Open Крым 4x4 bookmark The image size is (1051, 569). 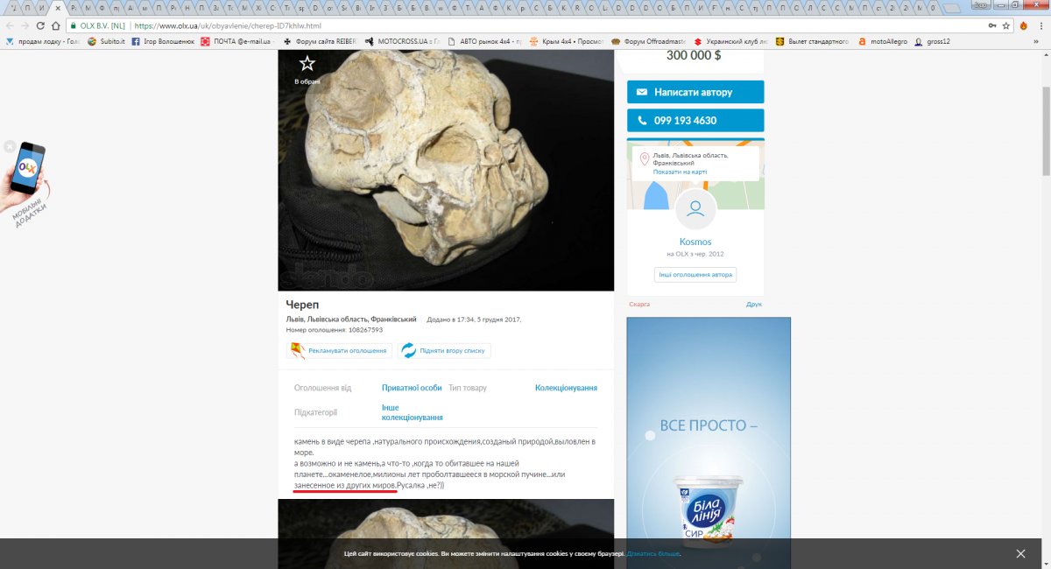(568, 41)
